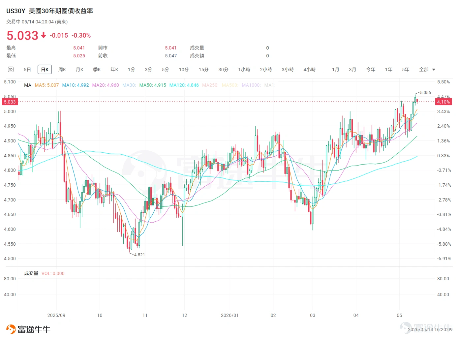
Task: Click the 2026/01 date axis label
Action: 230,315
